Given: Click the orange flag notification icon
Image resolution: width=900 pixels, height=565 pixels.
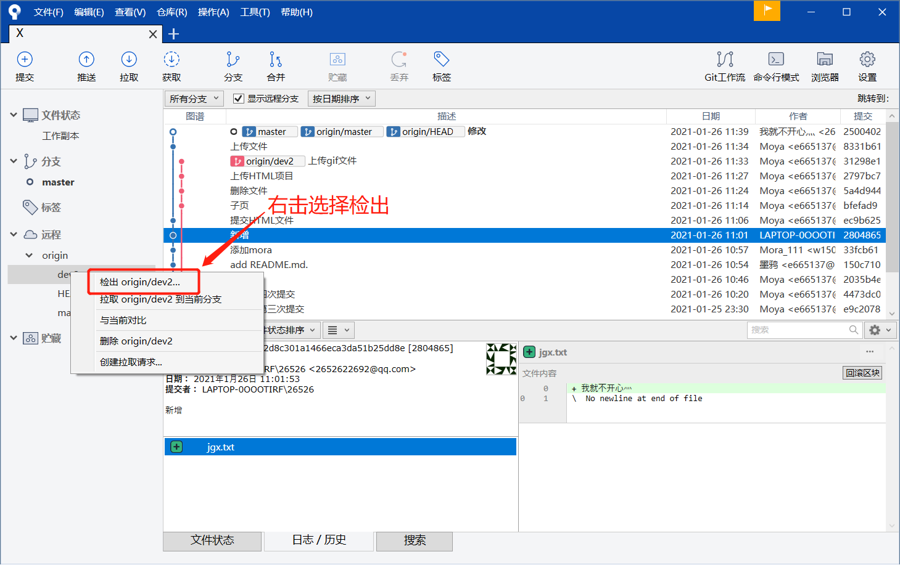Looking at the screenshot, I should click(x=767, y=10).
